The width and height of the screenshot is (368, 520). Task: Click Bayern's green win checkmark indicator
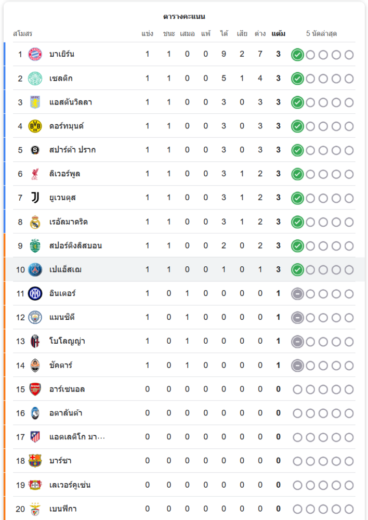pos(297,55)
